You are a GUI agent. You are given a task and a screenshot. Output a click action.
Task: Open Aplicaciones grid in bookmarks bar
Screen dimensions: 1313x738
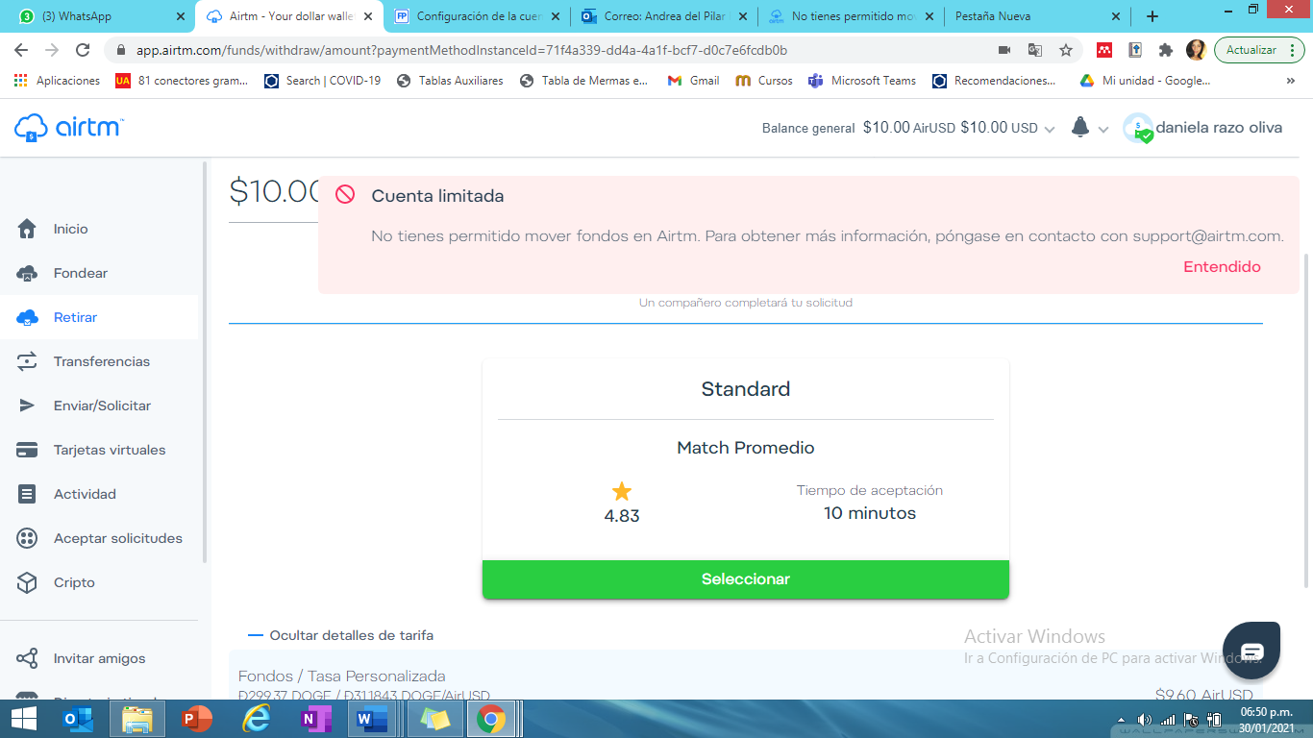coord(57,81)
